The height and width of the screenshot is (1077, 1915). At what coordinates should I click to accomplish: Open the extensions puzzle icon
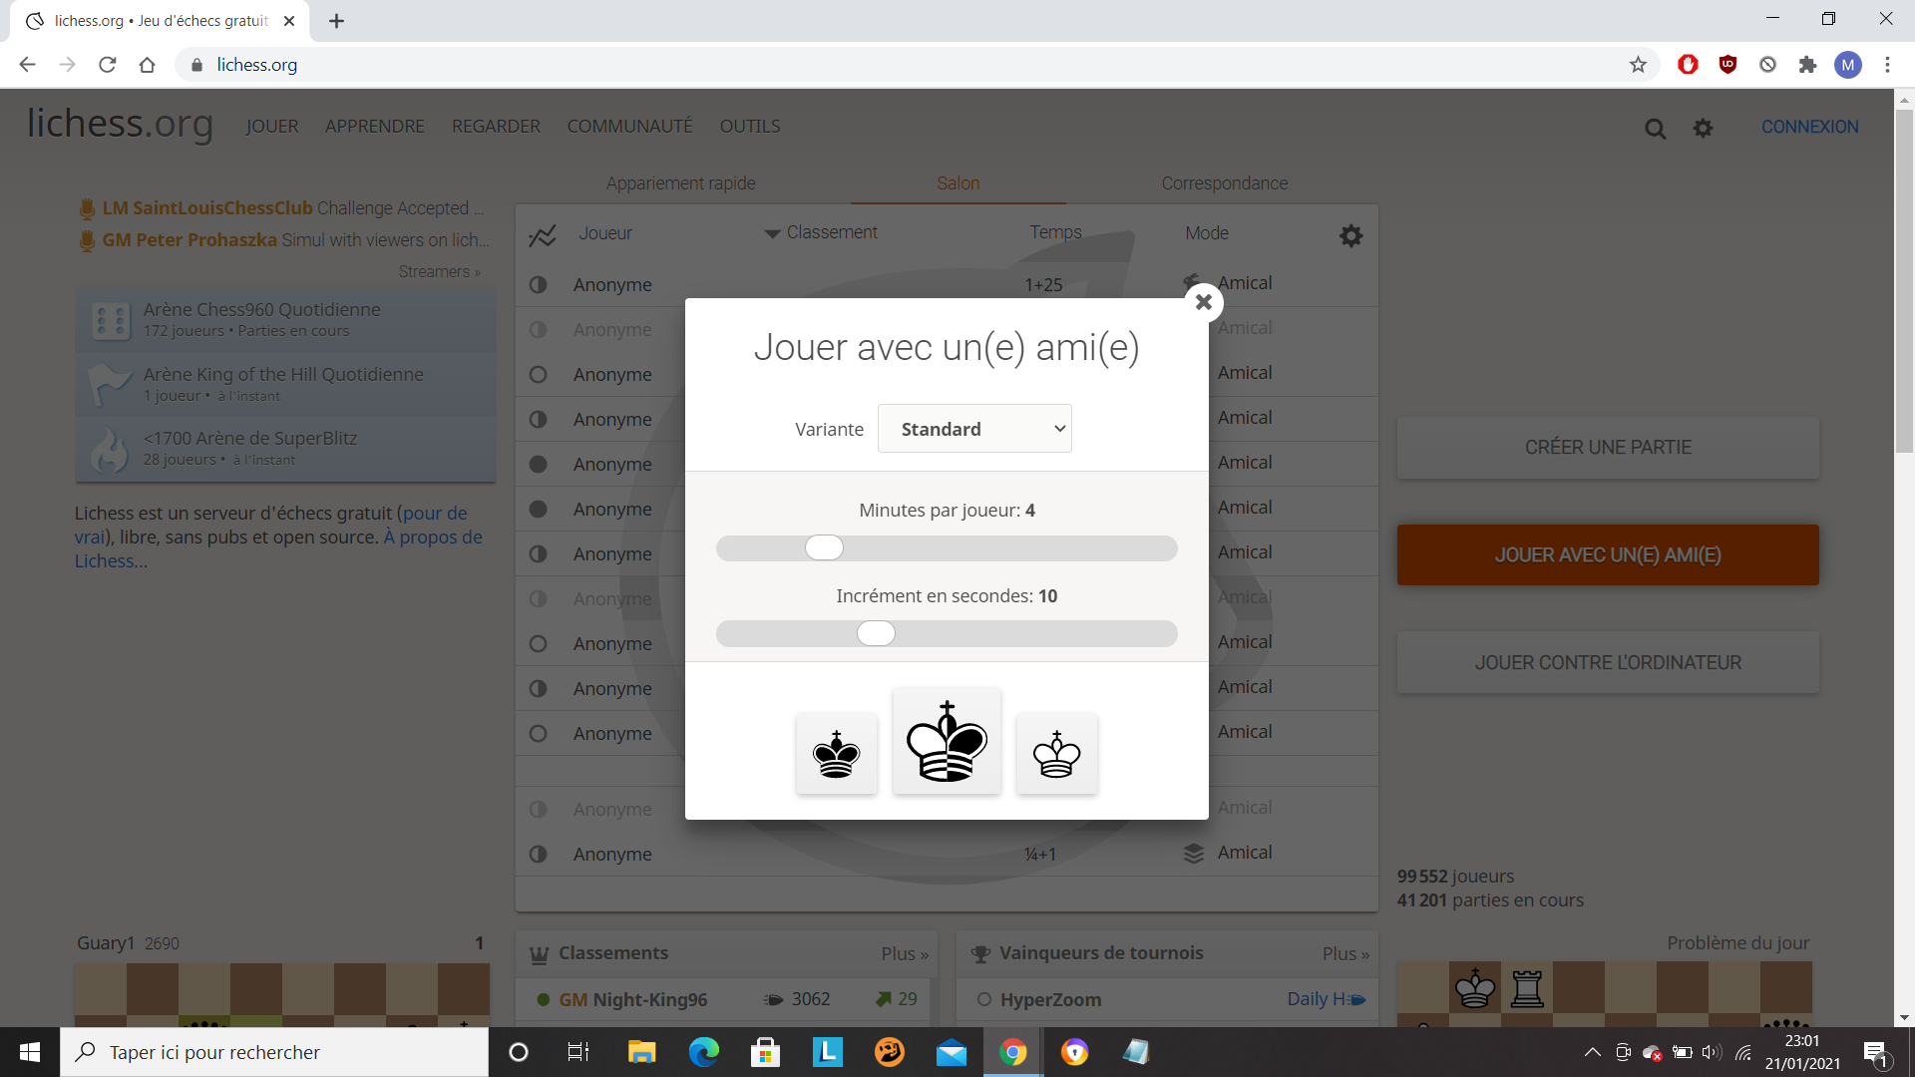(x=1807, y=65)
